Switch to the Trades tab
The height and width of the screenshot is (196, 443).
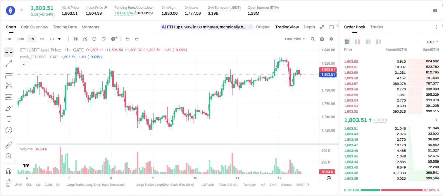[376, 27]
